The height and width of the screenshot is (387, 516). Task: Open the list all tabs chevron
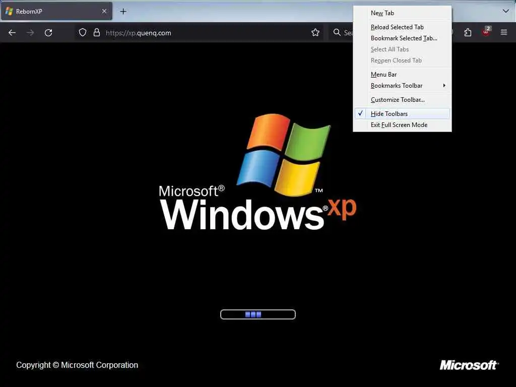[x=506, y=11]
